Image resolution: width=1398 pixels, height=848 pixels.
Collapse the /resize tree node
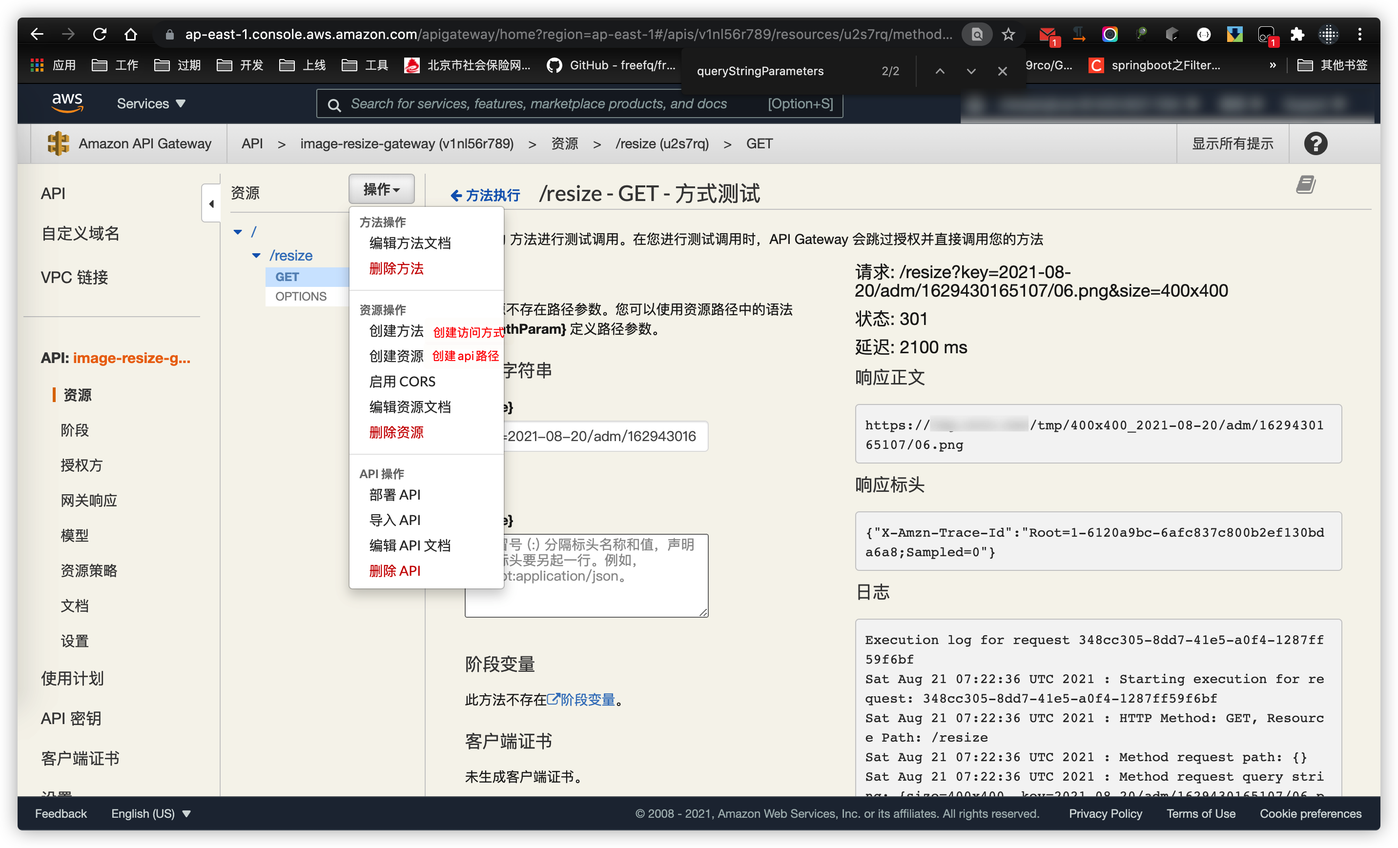click(x=256, y=256)
